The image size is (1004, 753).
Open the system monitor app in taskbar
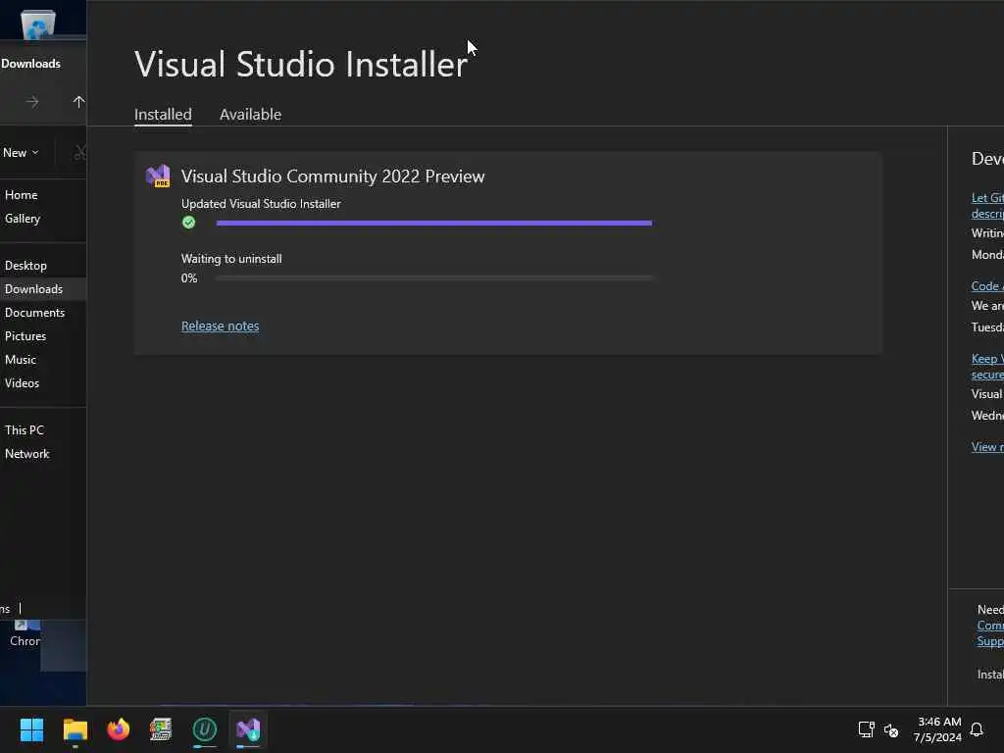click(x=161, y=729)
